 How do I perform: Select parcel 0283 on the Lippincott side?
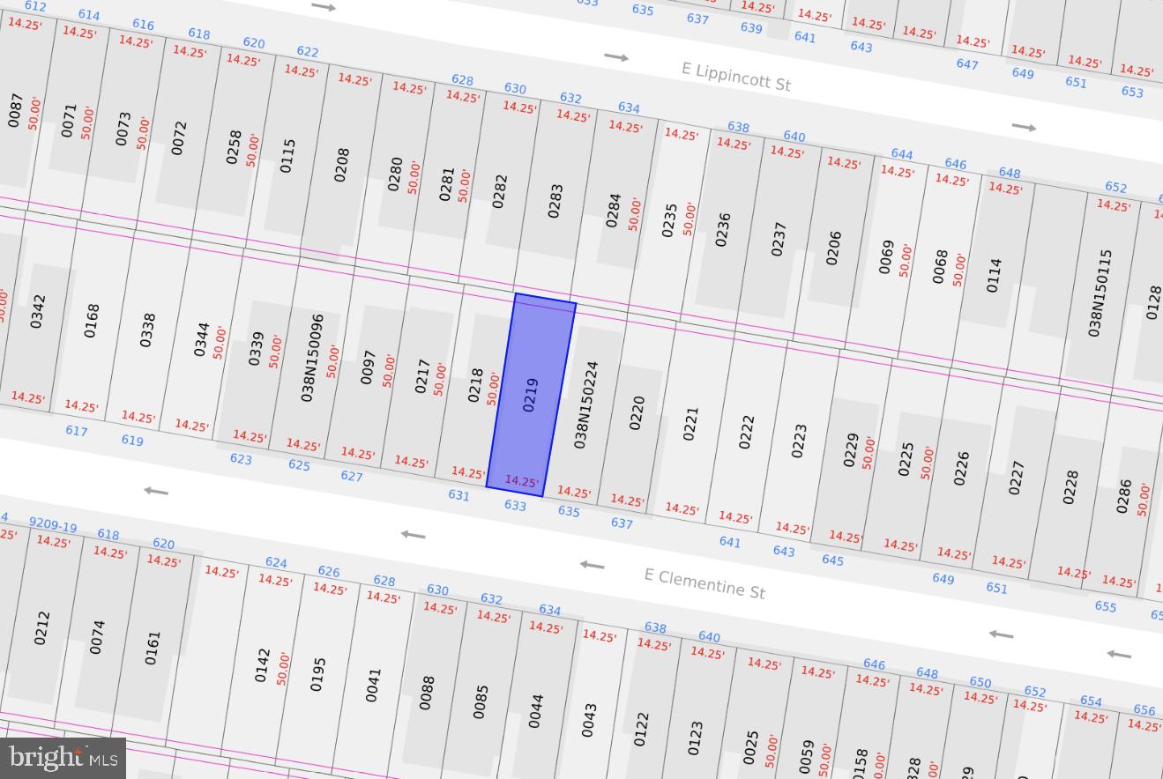(x=555, y=201)
